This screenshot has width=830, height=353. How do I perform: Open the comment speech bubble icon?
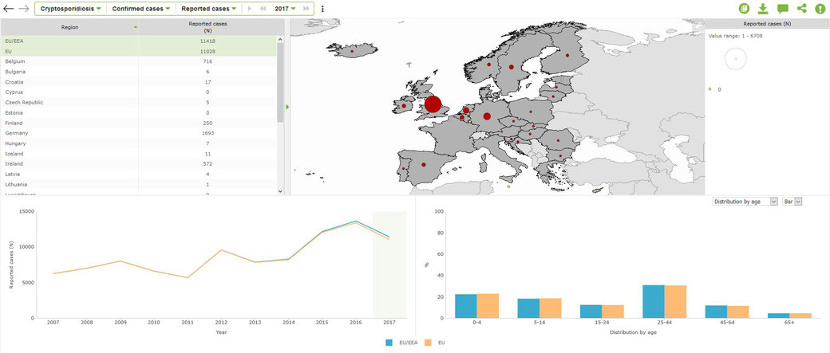point(782,9)
